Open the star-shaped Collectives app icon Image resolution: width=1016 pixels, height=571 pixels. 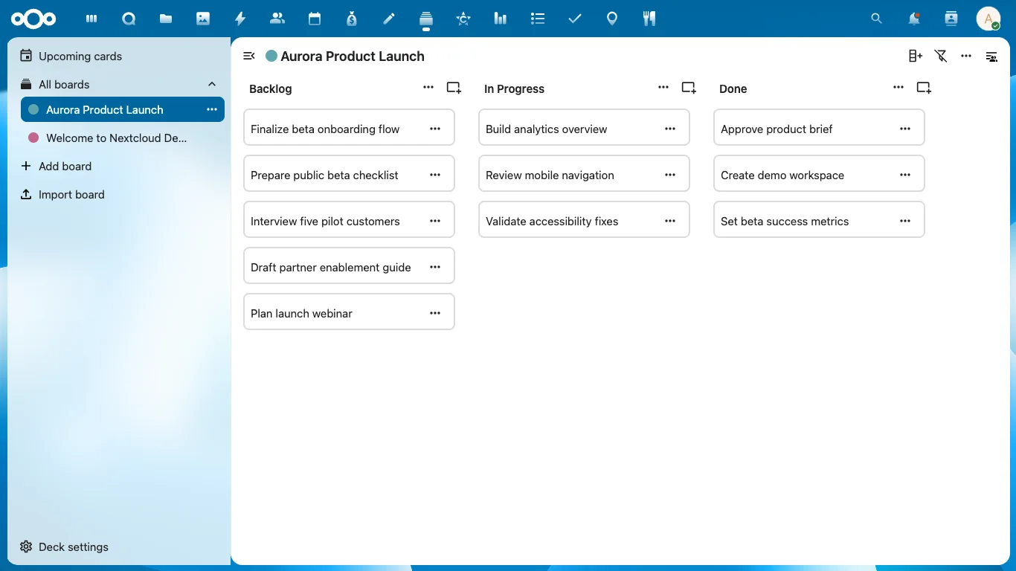(463, 19)
